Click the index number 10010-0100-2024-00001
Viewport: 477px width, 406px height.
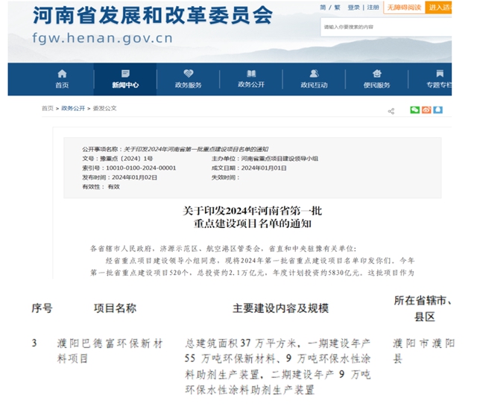[141, 168]
